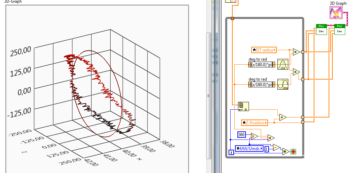Image resolution: width=350 pixels, height=173 pixels.
Task: Click the red loop stop condition terminal
Action: 293,152
